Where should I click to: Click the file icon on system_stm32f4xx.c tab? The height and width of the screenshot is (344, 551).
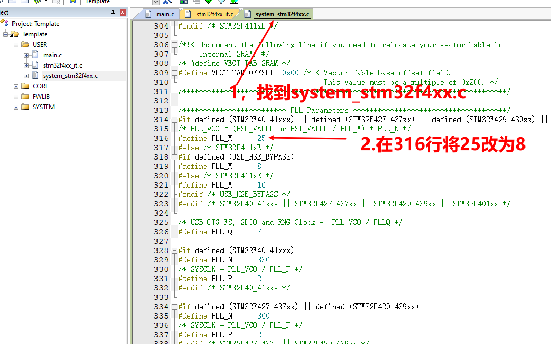[248, 14]
